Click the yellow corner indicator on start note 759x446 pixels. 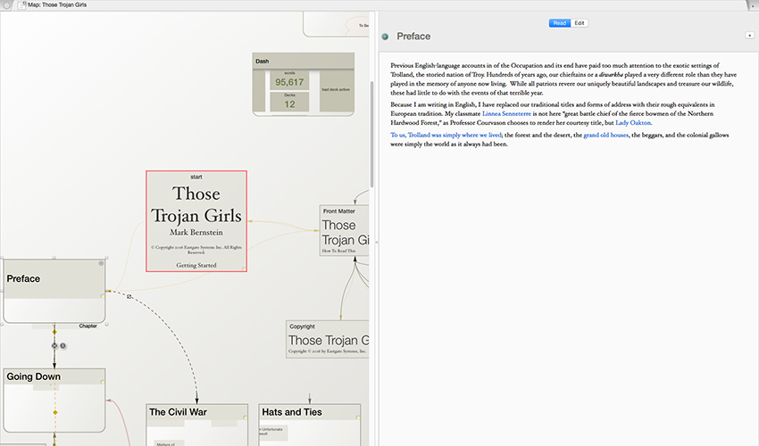click(x=245, y=269)
